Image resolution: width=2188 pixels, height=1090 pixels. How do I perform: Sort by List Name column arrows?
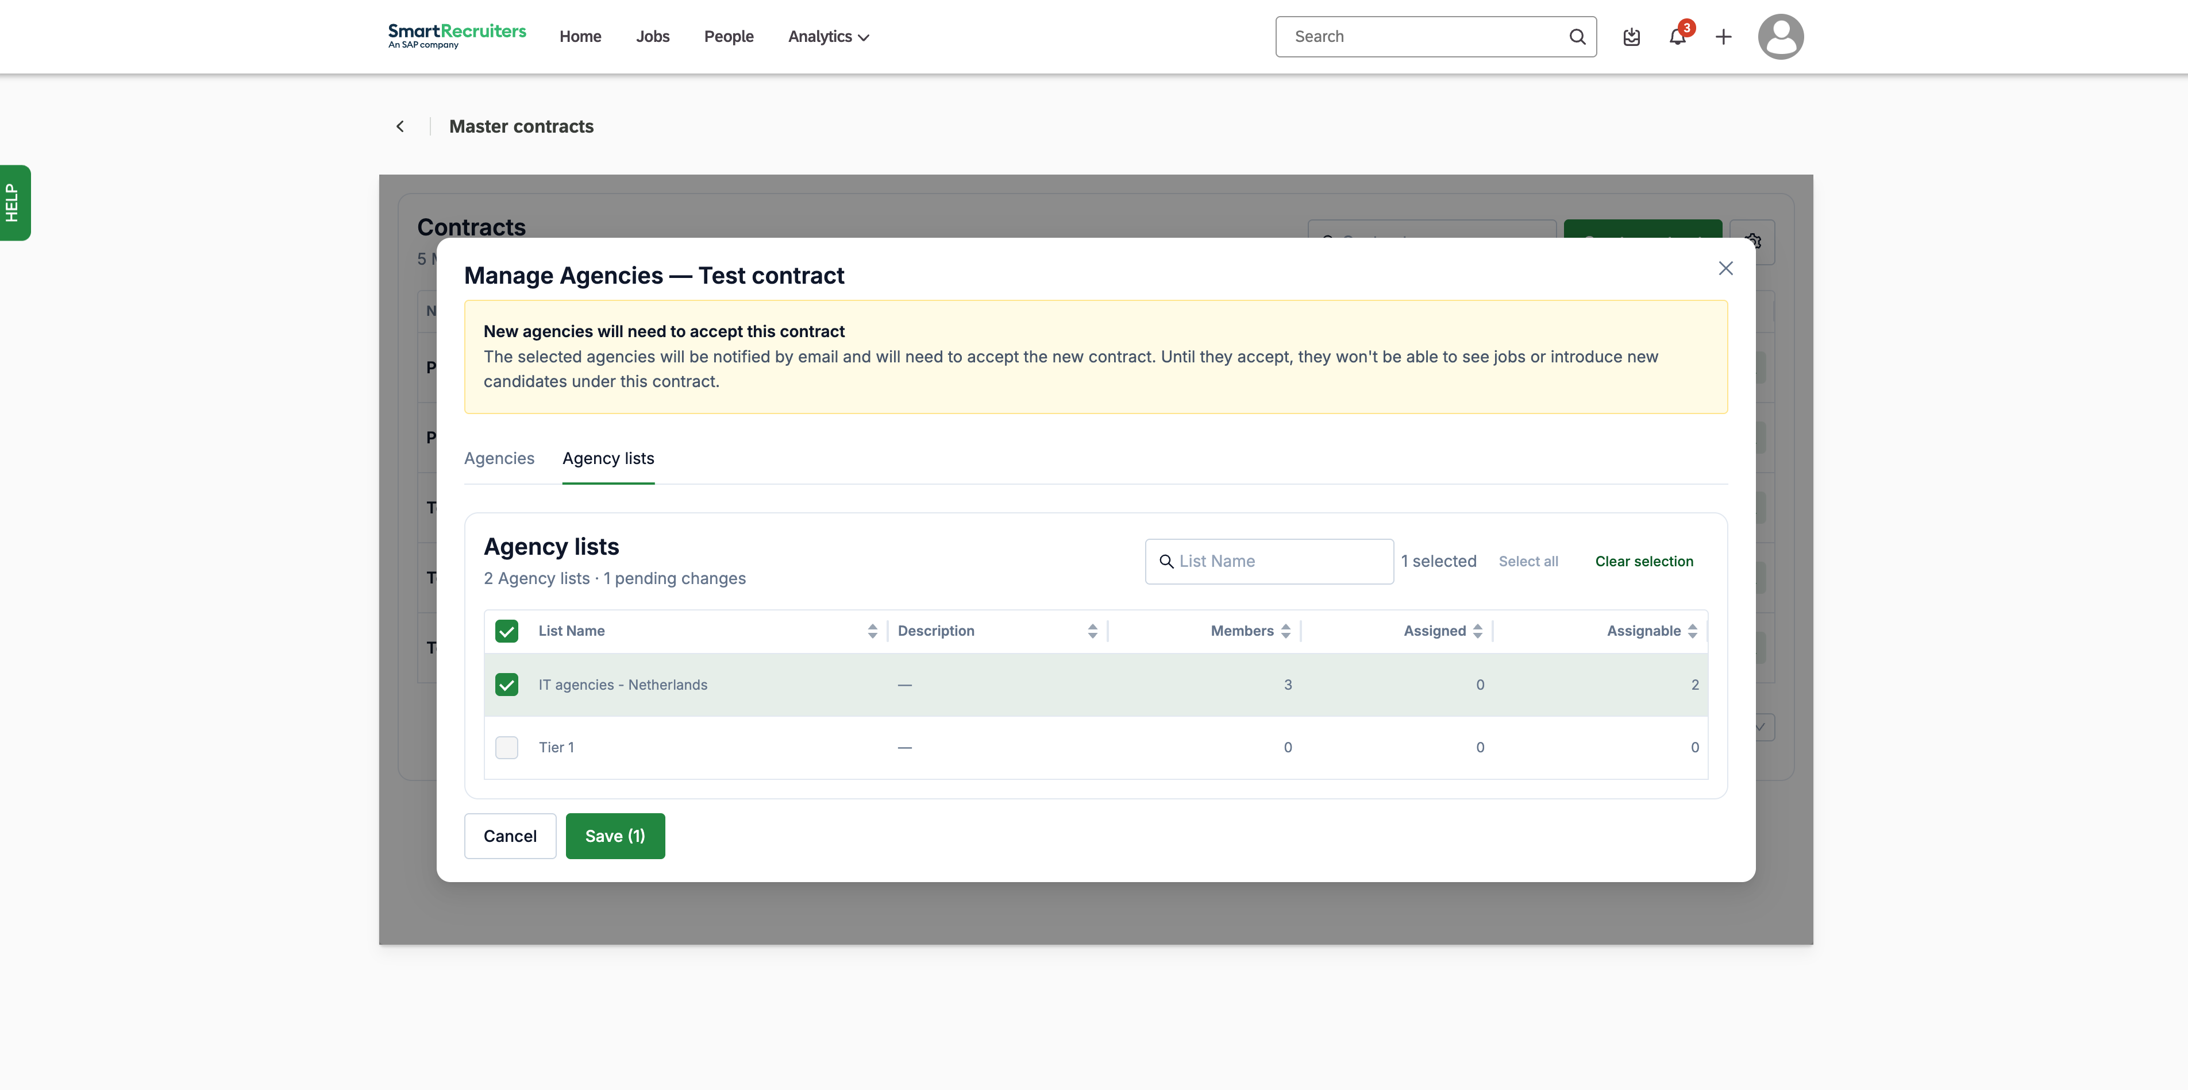(872, 631)
